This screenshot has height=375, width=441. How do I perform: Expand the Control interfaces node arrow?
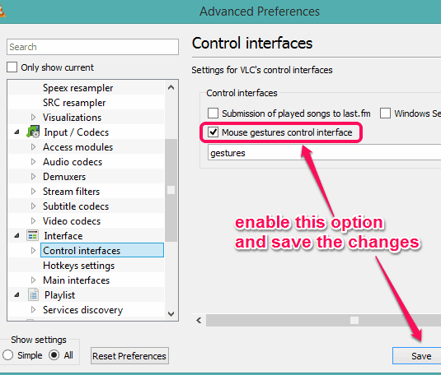tap(33, 250)
